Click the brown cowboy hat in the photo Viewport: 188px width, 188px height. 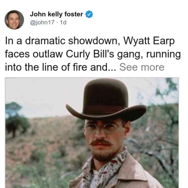pyautogui.click(x=106, y=100)
